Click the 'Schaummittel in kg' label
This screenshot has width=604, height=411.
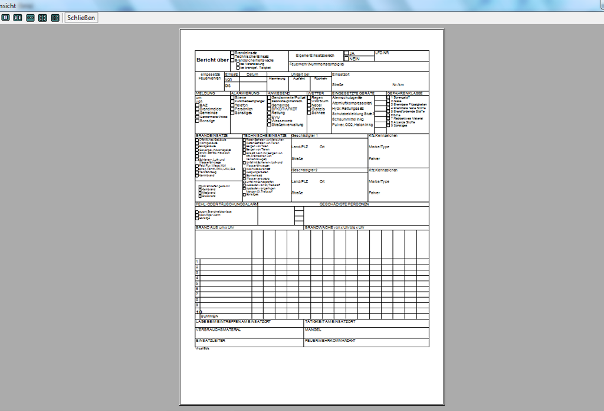348,119
